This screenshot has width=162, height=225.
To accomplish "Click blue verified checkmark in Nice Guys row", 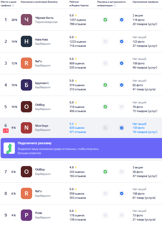I will pos(122,128).
